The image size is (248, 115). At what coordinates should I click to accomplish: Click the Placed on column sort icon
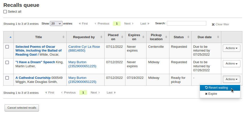tap(122, 37)
